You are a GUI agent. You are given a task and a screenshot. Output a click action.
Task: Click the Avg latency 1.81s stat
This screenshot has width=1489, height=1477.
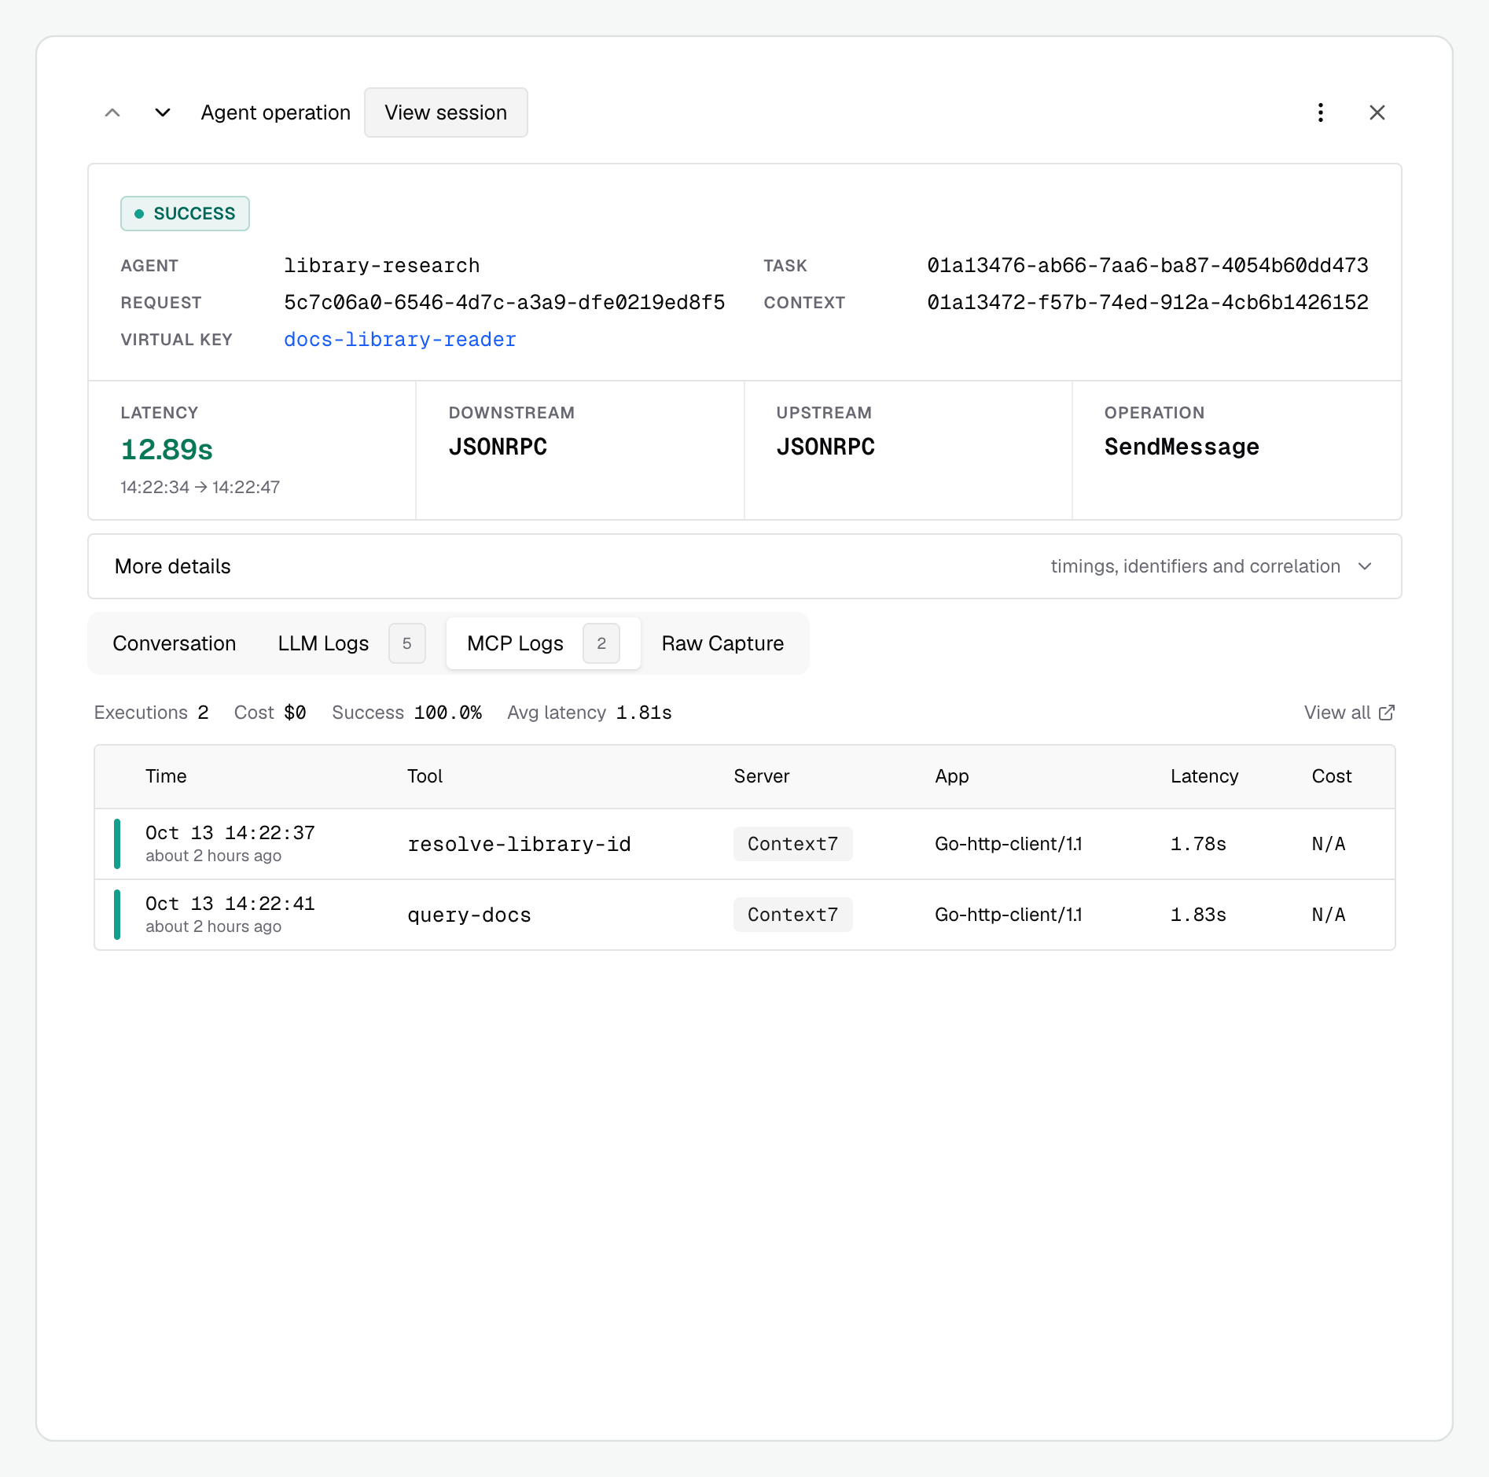589,713
